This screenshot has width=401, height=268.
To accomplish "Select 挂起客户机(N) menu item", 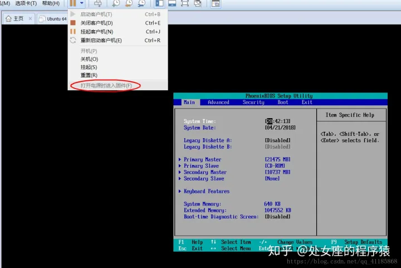I will (118, 32).
